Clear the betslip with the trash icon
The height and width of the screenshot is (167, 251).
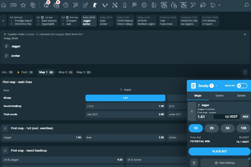[194, 163]
